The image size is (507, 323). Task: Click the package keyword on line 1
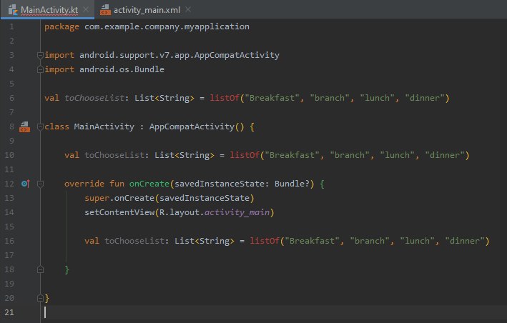61,27
